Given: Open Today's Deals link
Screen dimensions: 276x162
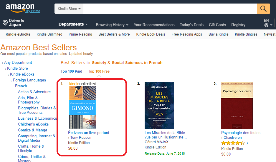Looking at the screenshot, I should click(x=191, y=25).
